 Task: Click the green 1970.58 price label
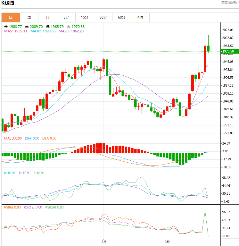point(230,51)
